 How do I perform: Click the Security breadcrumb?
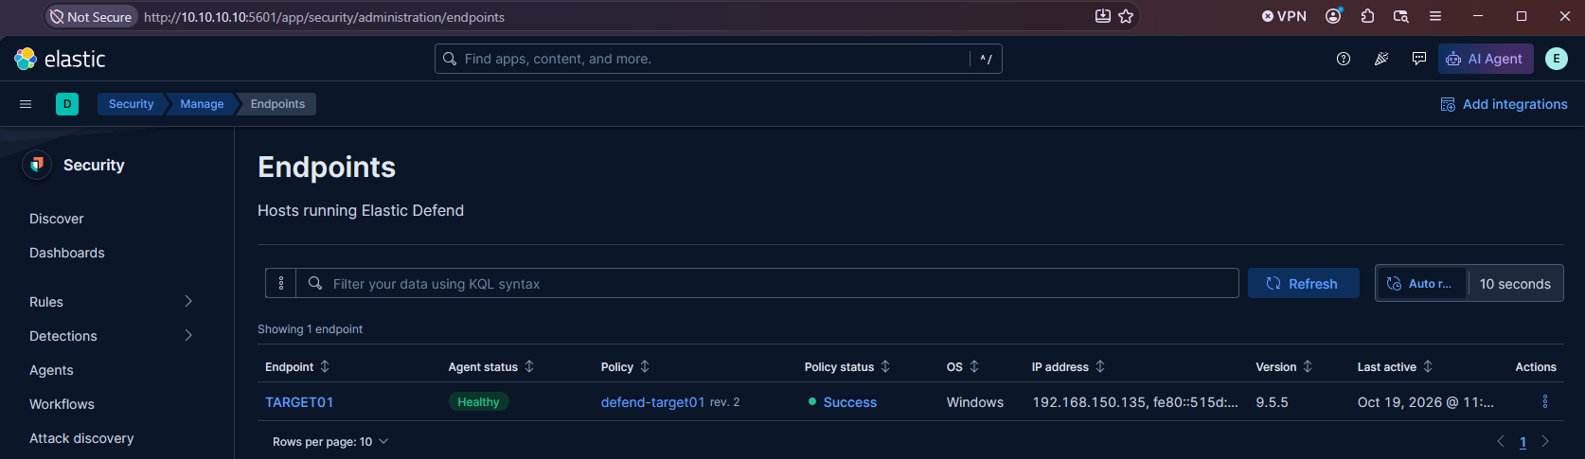click(x=131, y=104)
